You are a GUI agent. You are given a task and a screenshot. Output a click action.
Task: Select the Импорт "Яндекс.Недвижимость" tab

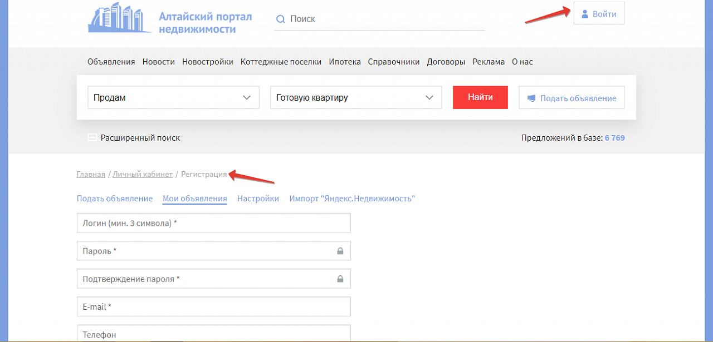point(352,199)
